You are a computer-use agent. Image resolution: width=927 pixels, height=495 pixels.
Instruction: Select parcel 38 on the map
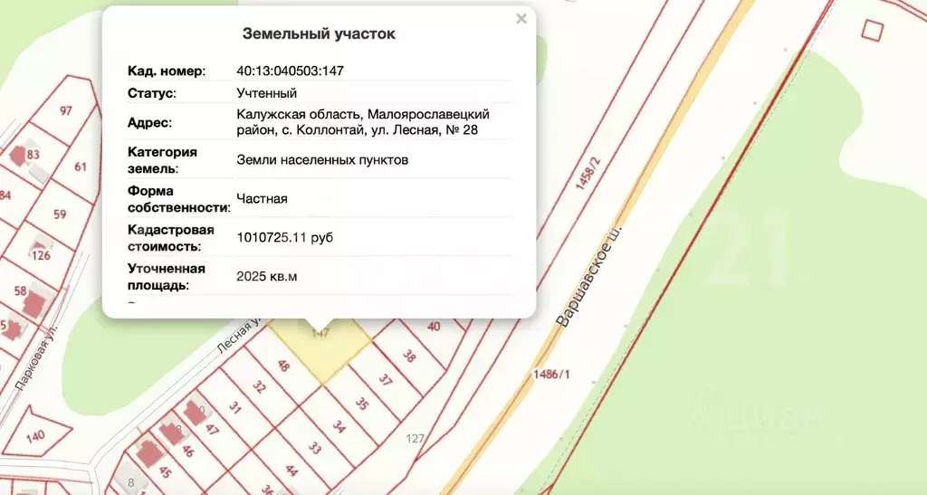coord(408,355)
